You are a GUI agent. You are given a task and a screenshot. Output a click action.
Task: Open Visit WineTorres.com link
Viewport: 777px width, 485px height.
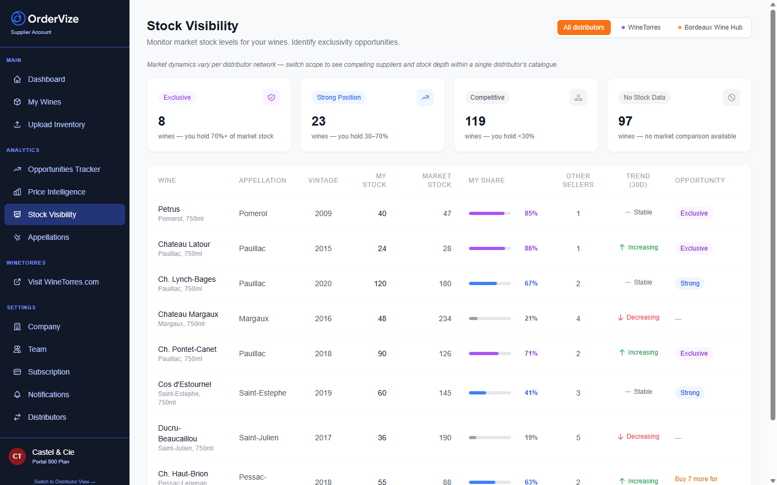pos(65,282)
